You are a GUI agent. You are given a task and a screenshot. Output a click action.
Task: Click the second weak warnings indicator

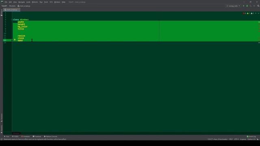pyautogui.click(x=252, y=13)
